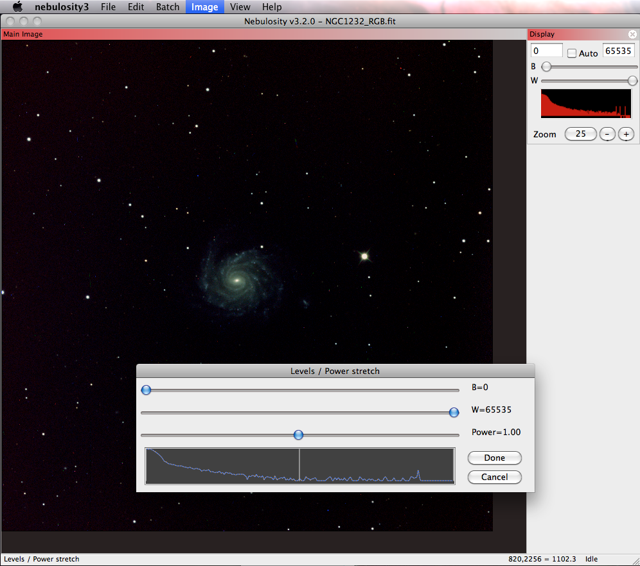Viewport: 640px width, 566px height.
Task: Click the Power=1.00 slider handle
Action: [x=298, y=435]
